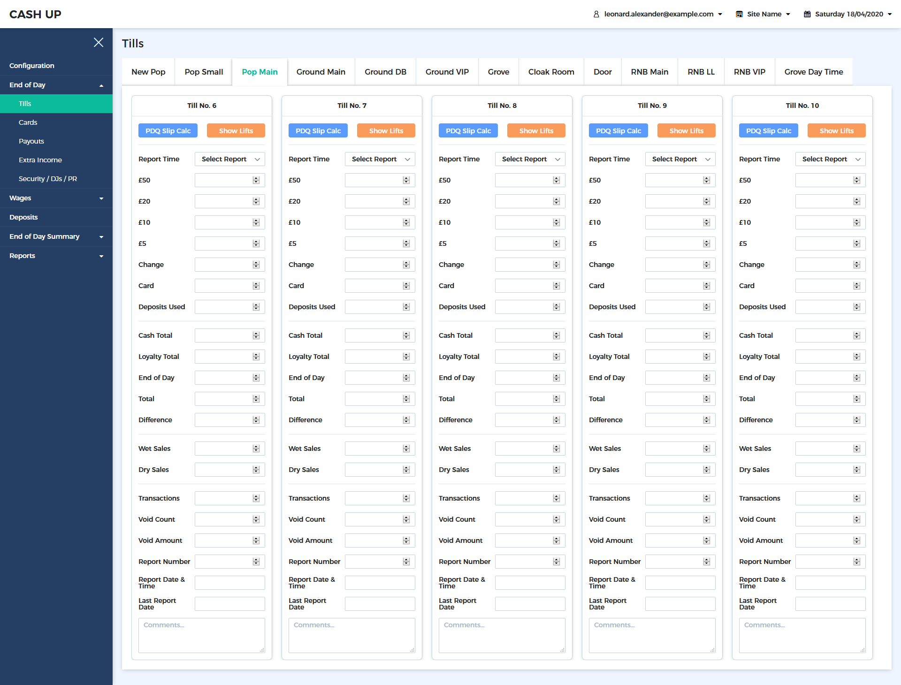Expand the Reports sidebar section
Screen dimensions: 901x685
[56, 256]
